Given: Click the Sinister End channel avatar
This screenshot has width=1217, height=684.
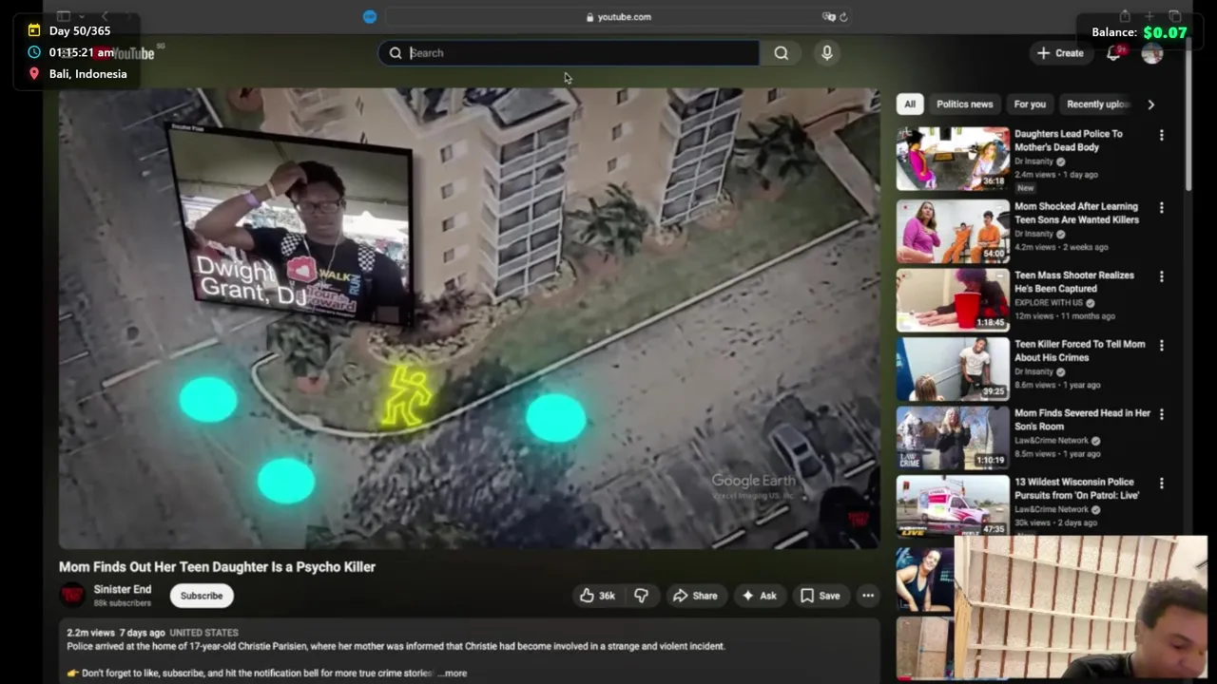Looking at the screenshot, I should pos(72,596).
